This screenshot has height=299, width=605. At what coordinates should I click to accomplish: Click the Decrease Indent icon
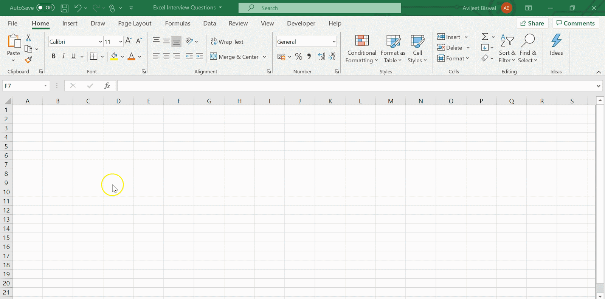pos(189,56)
